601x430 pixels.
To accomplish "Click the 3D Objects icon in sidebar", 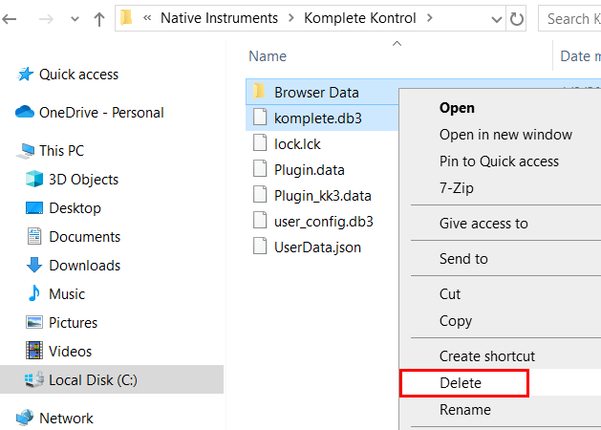I will point(34,180).
